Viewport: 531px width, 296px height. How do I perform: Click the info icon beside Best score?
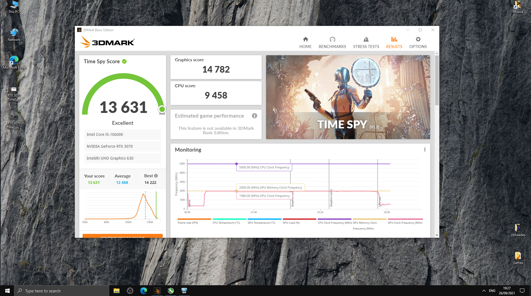coord(156,176)
